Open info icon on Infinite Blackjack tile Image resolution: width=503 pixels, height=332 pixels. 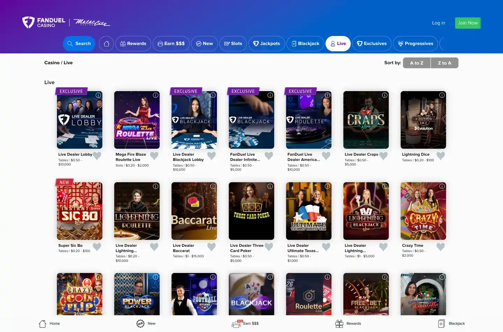(x=270, y=277)
